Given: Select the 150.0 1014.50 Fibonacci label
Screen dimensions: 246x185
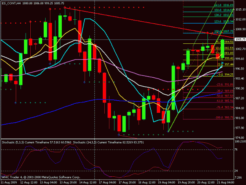Looking at the screenshot, I should pos(224,10).
